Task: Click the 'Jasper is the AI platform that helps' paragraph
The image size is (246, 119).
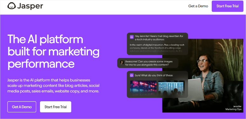Action: tap(53, 85)
